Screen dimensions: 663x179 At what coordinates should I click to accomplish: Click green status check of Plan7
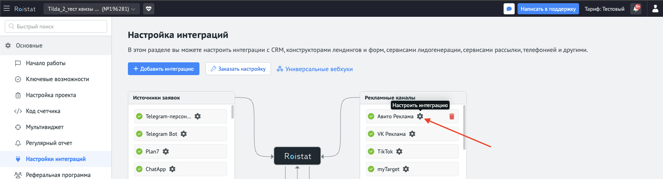click(139, 151)
